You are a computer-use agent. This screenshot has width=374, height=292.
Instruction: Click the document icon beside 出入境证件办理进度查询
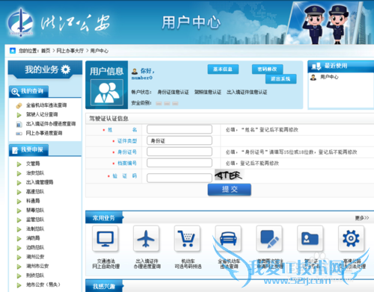(19, 124)
